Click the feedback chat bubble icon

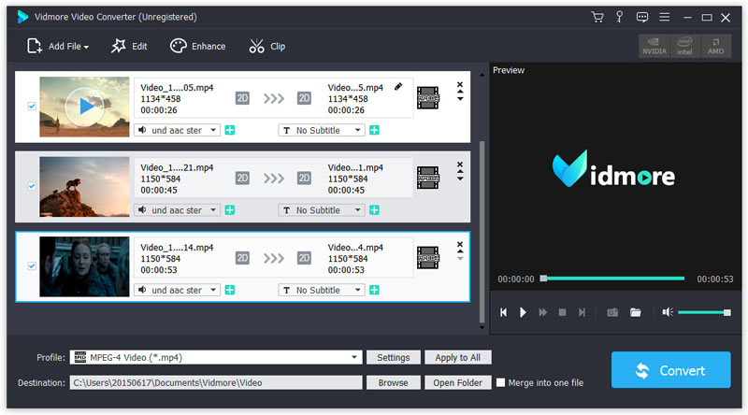(642, 17)
